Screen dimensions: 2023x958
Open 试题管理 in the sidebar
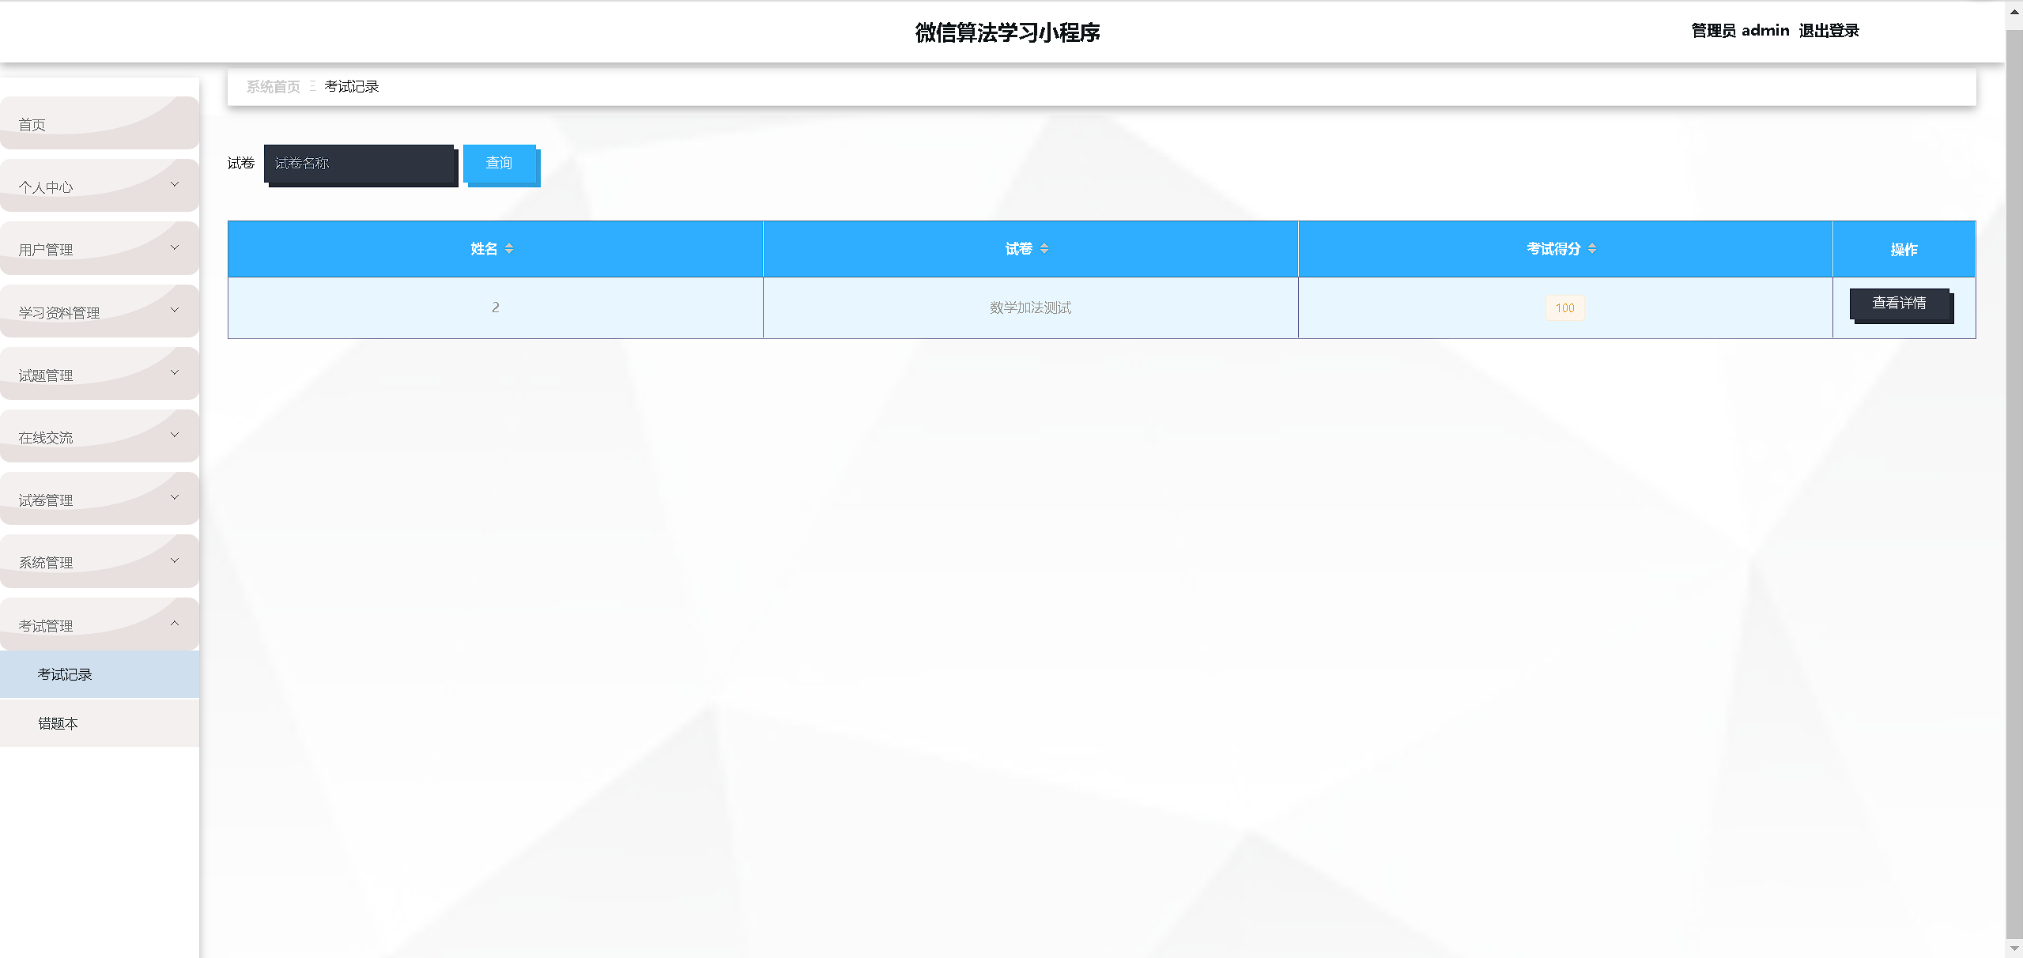click(x=100, y=373)
